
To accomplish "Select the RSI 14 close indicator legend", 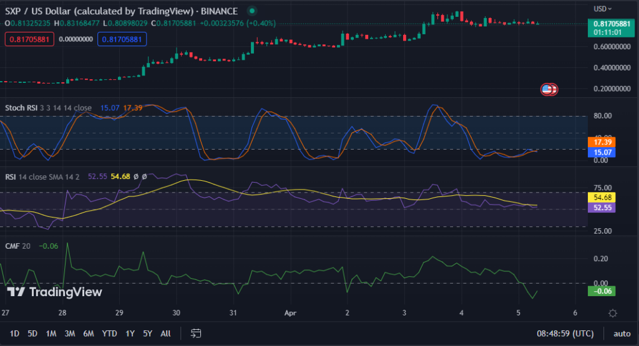I will pyautogui.click(x=42, y=176).
